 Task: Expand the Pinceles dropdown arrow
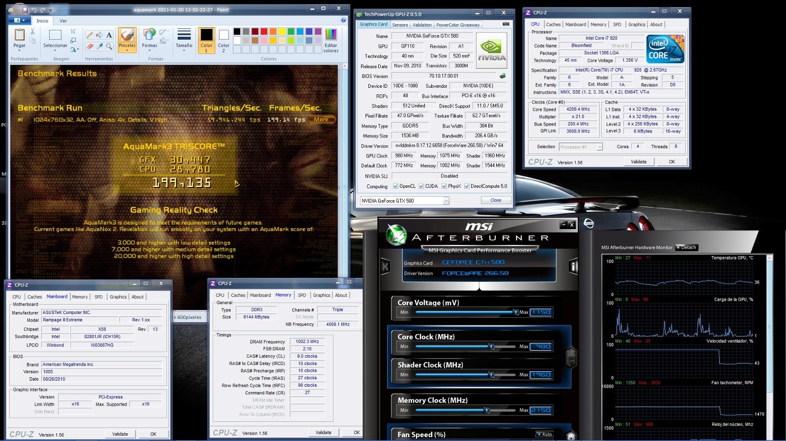click(127, 51)
